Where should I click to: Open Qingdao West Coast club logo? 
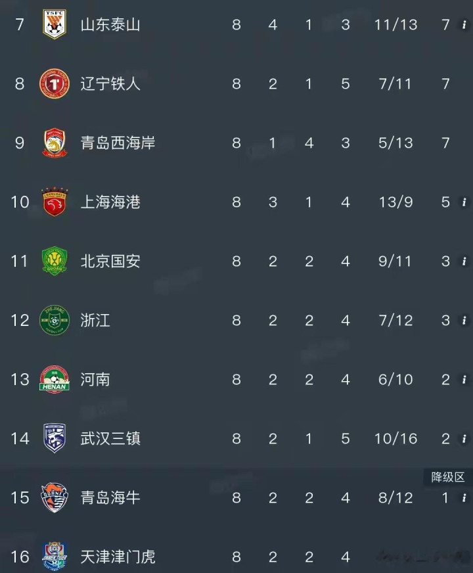point(55,143)
